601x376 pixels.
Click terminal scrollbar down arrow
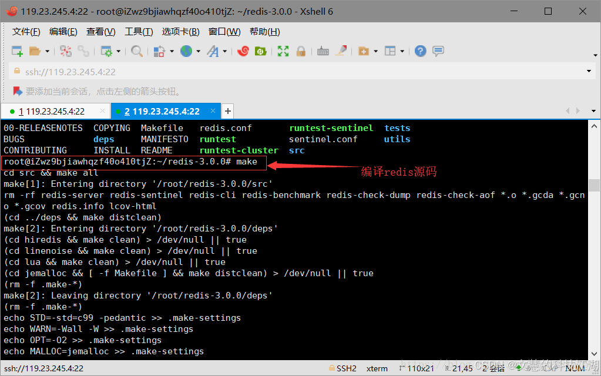(594, 354)
